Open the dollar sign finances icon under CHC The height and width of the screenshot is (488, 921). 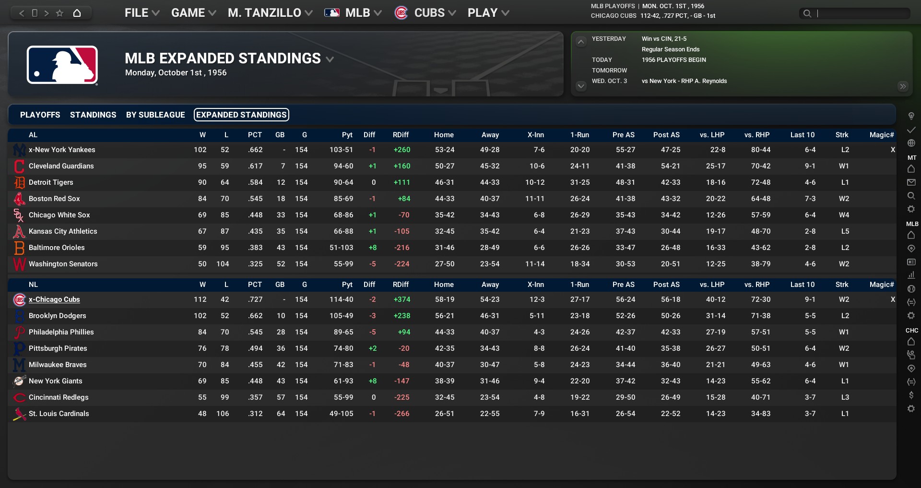(x=911, y=395)
